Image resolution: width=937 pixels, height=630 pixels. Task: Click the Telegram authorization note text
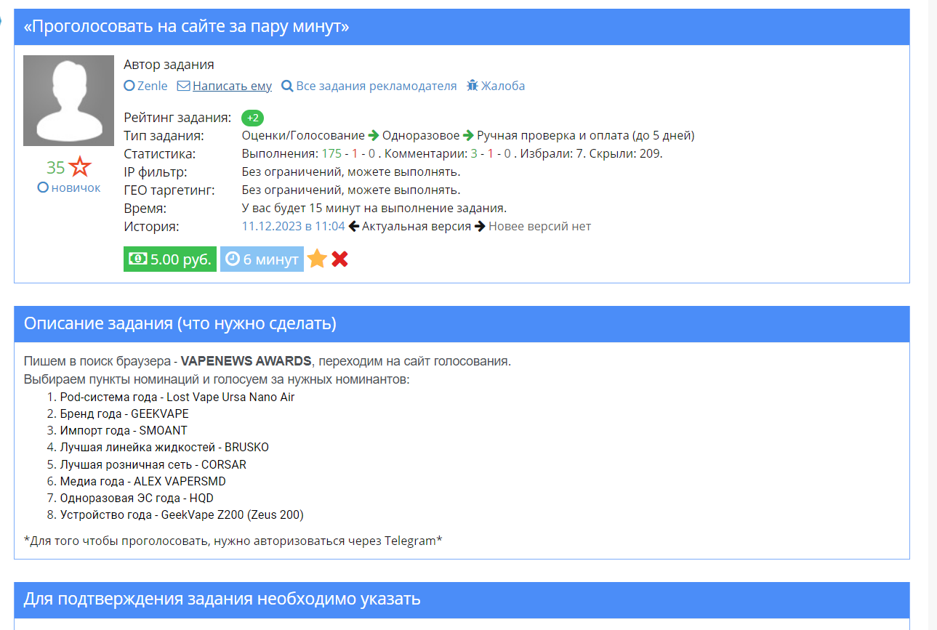[x=233, y=541]
